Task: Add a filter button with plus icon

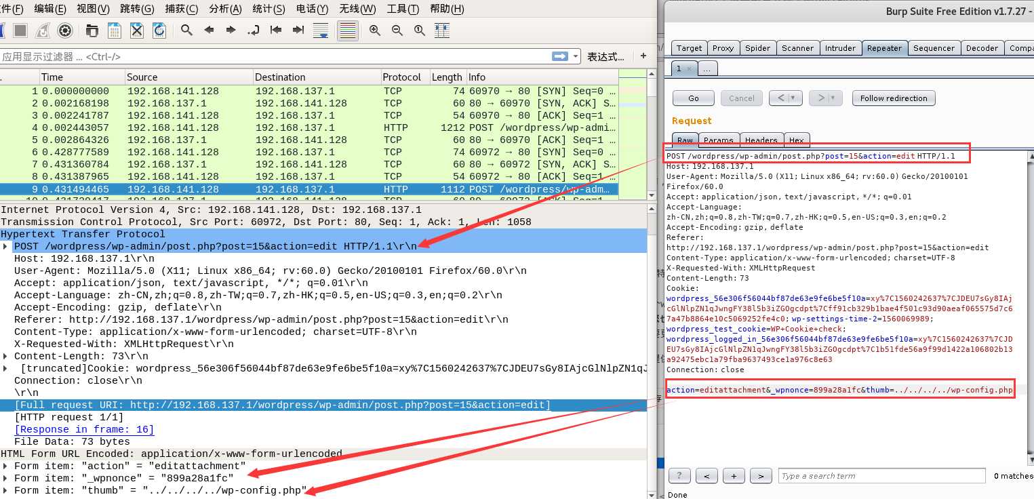Action: 643,56
